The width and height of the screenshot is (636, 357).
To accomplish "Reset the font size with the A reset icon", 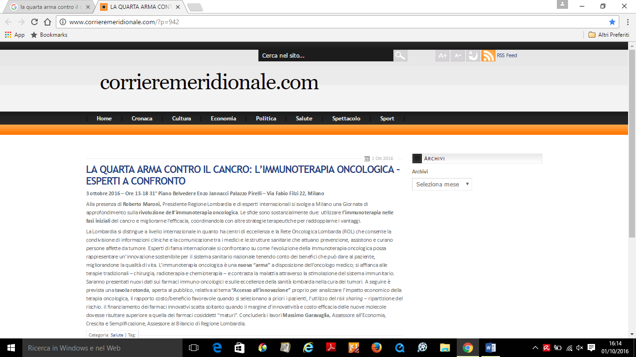I will [473, 55].
